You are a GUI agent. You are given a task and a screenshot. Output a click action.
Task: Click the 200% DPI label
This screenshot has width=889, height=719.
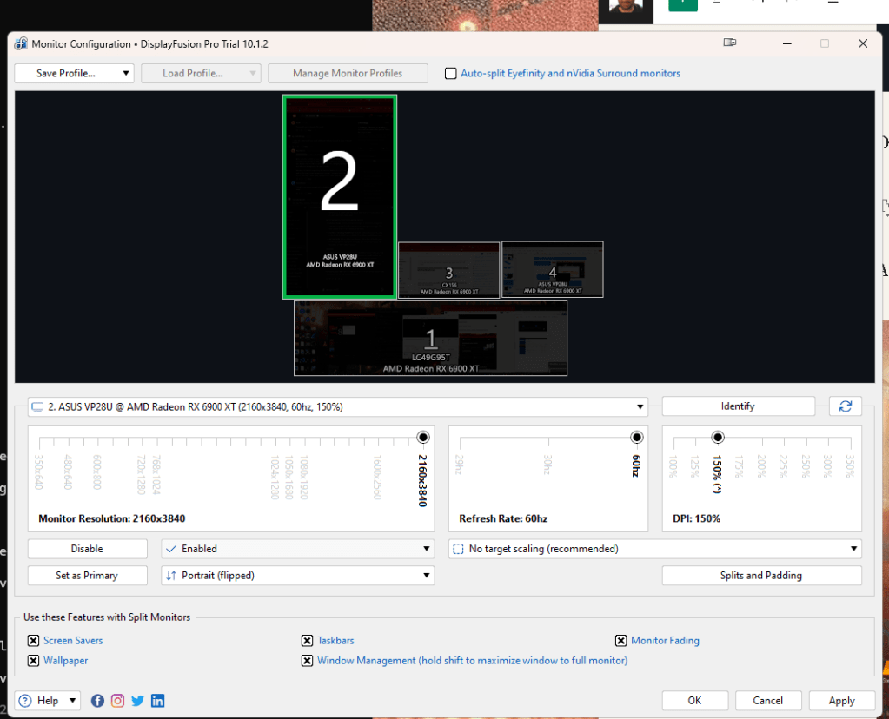pos(761,465)
